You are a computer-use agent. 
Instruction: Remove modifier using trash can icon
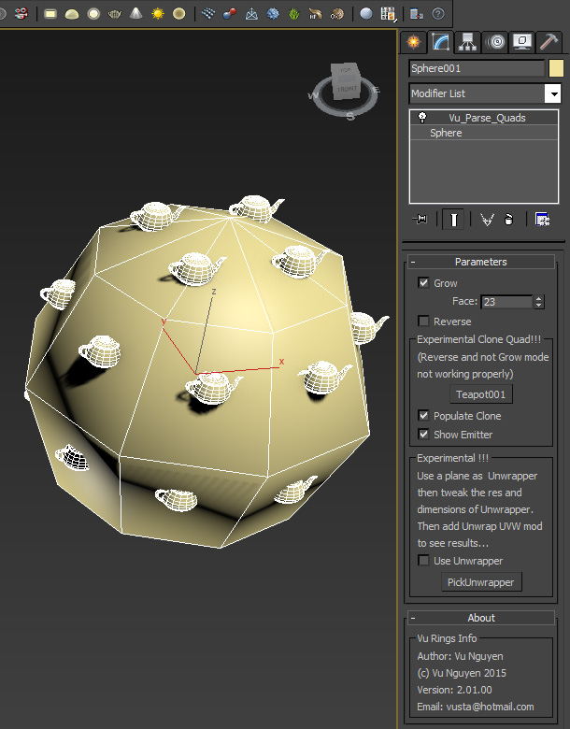509,219
